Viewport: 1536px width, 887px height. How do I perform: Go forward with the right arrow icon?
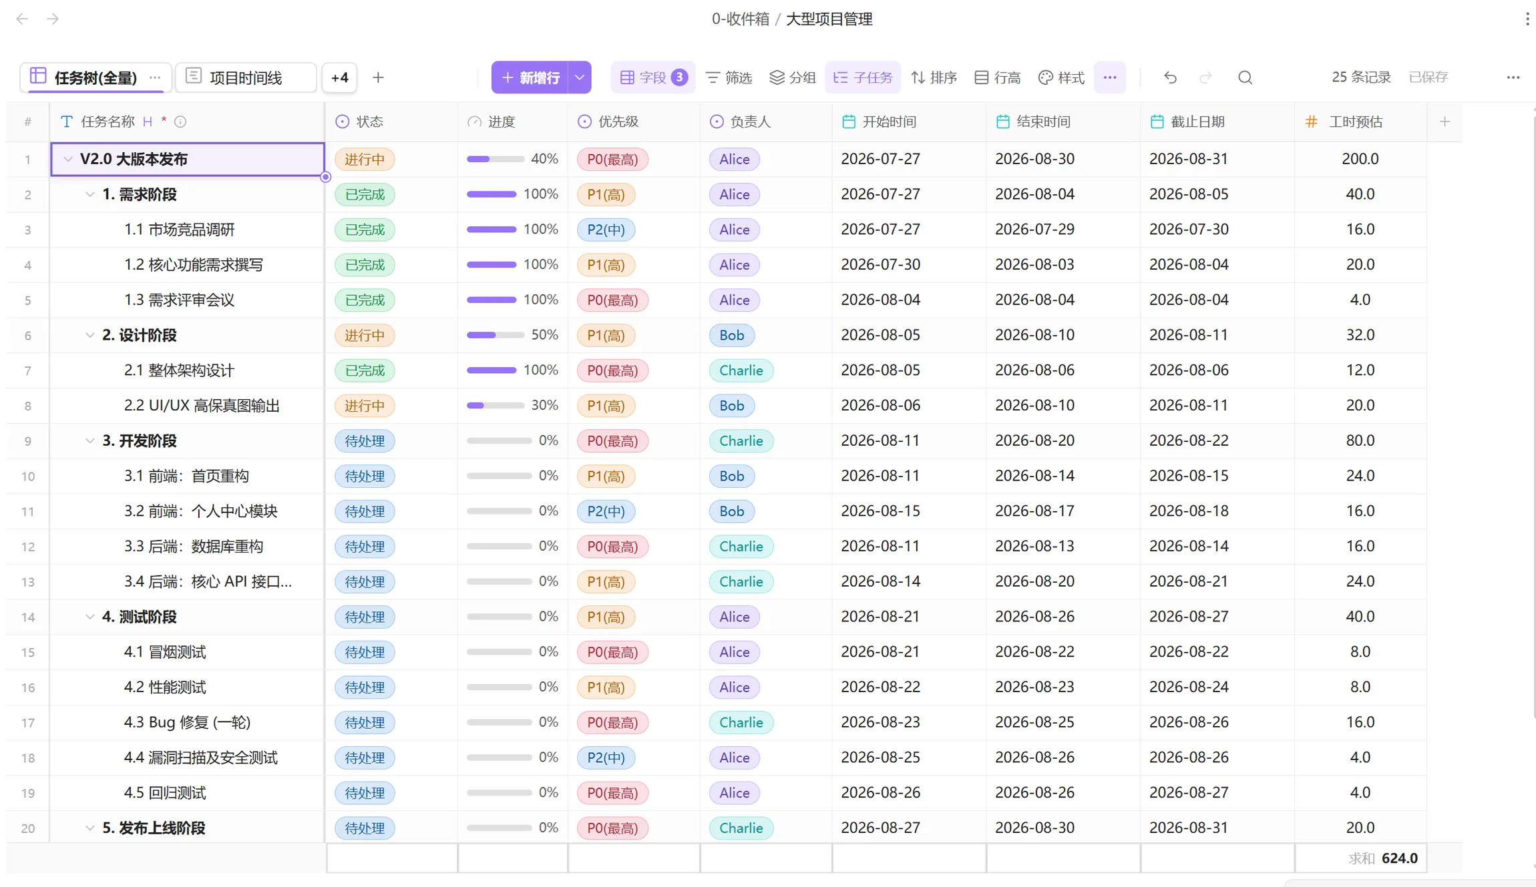[53, 19]
